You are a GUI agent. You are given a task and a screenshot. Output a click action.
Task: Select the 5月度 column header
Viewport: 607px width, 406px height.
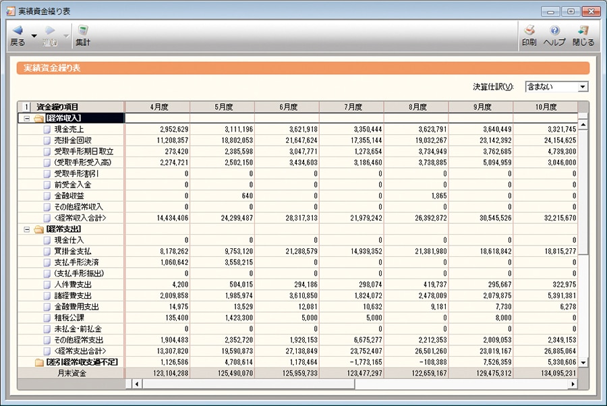[x=222, y=107]
